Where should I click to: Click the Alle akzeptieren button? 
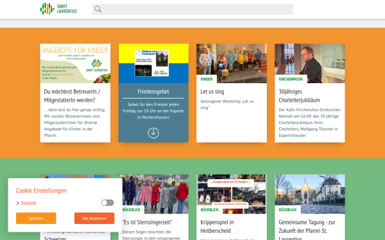[94, 218]
